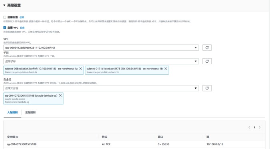
Task: Click the 安全组 ID column header
Action: tap(12, 137)
